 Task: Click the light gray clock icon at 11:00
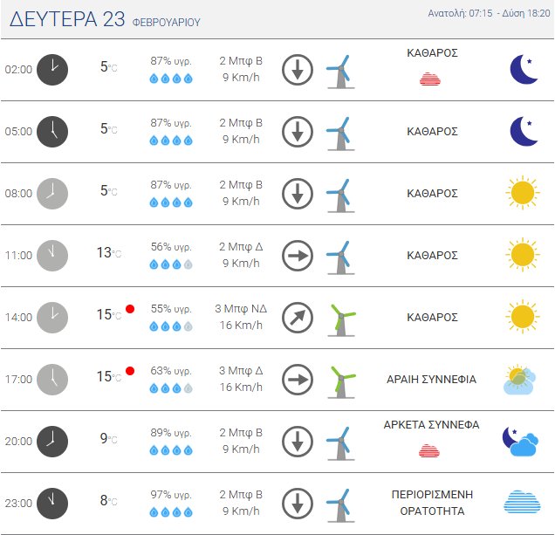(52, 255)
